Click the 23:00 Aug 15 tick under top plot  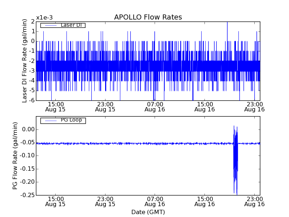click(x=105, y=107)
